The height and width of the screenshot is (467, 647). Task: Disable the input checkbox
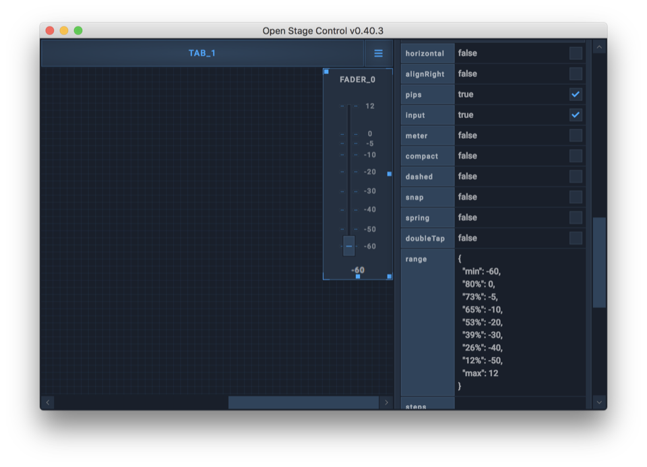tap(576, 115)
